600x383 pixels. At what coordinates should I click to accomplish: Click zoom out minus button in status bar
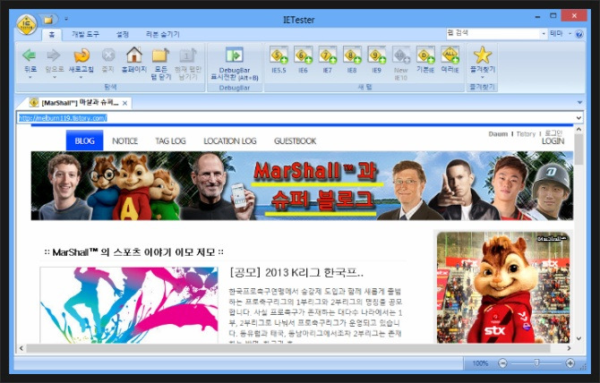[x=502, y=363]
